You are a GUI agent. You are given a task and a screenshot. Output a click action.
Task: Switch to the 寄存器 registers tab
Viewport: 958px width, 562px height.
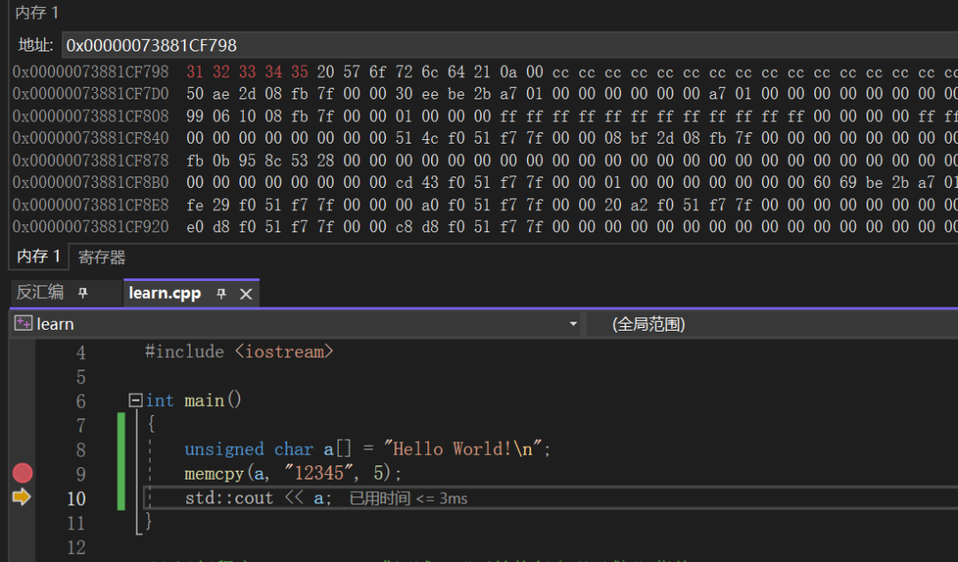pyautogui.click(x=102, y=257)
